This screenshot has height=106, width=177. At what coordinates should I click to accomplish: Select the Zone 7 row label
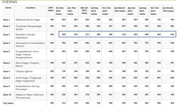click(7, 71)
